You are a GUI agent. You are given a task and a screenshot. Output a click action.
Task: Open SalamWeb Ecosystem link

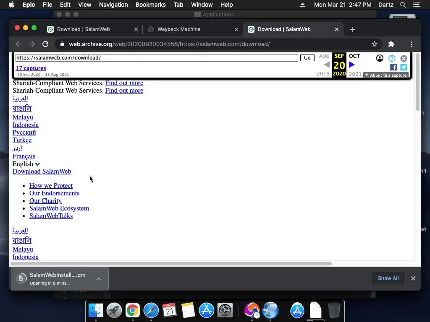click(x=59, y=208)
